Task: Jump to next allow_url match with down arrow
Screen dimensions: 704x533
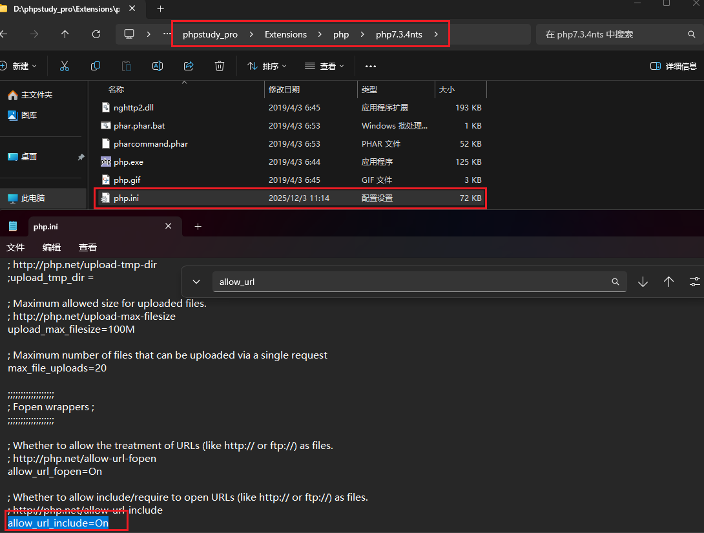Action: coord(643,282)
